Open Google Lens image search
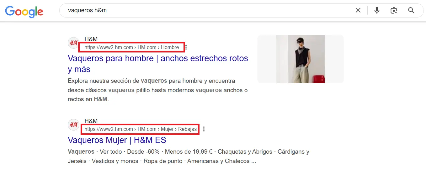426x183 pixels. tap(394, 10)
